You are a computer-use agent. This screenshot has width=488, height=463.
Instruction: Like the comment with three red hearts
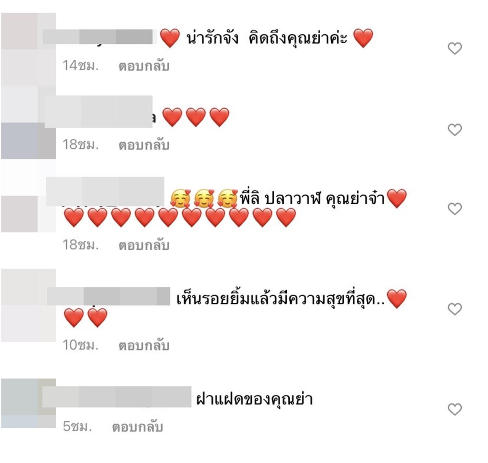click(454, 130)
